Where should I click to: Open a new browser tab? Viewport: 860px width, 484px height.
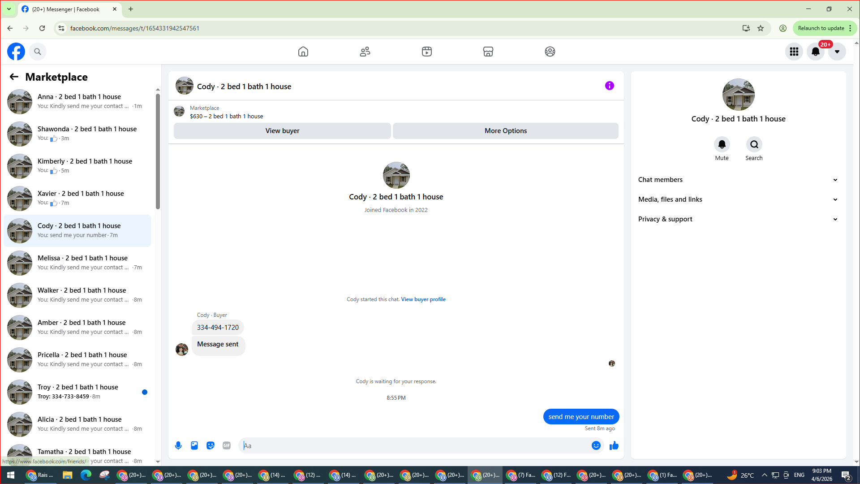[131, 9]
